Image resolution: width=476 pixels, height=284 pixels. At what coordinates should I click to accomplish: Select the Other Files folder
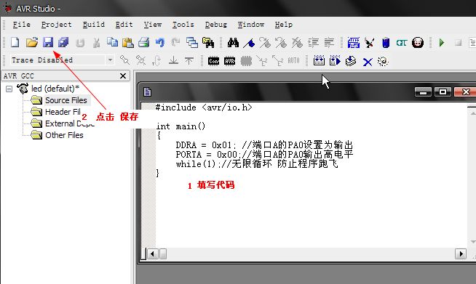64,135
